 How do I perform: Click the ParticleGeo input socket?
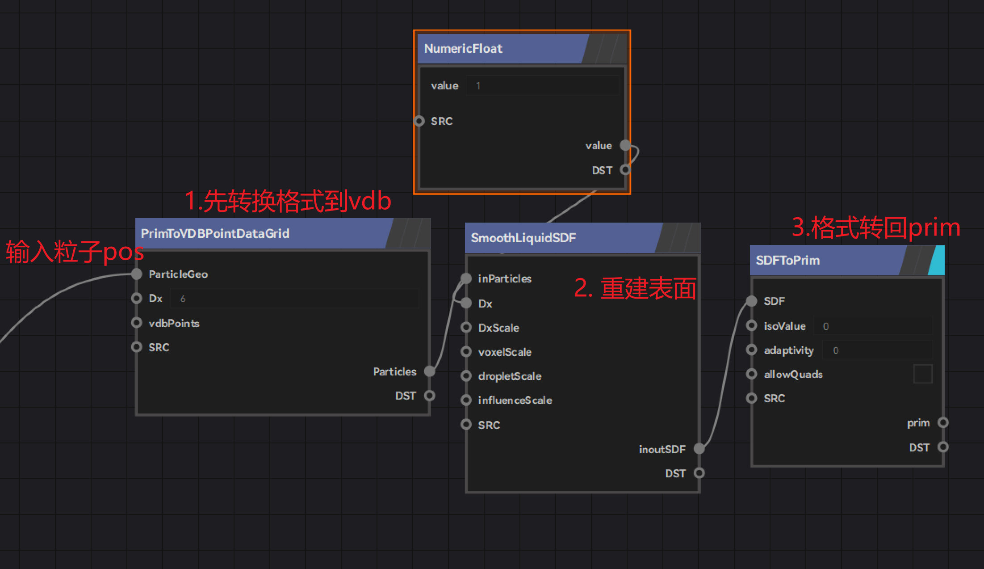(137, 274)
